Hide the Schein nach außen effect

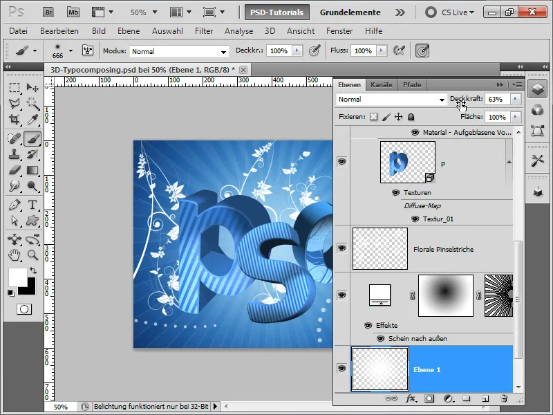(x=380, y=339)
